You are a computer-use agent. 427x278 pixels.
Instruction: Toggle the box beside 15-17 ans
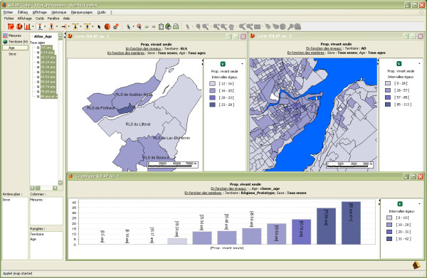38,58
